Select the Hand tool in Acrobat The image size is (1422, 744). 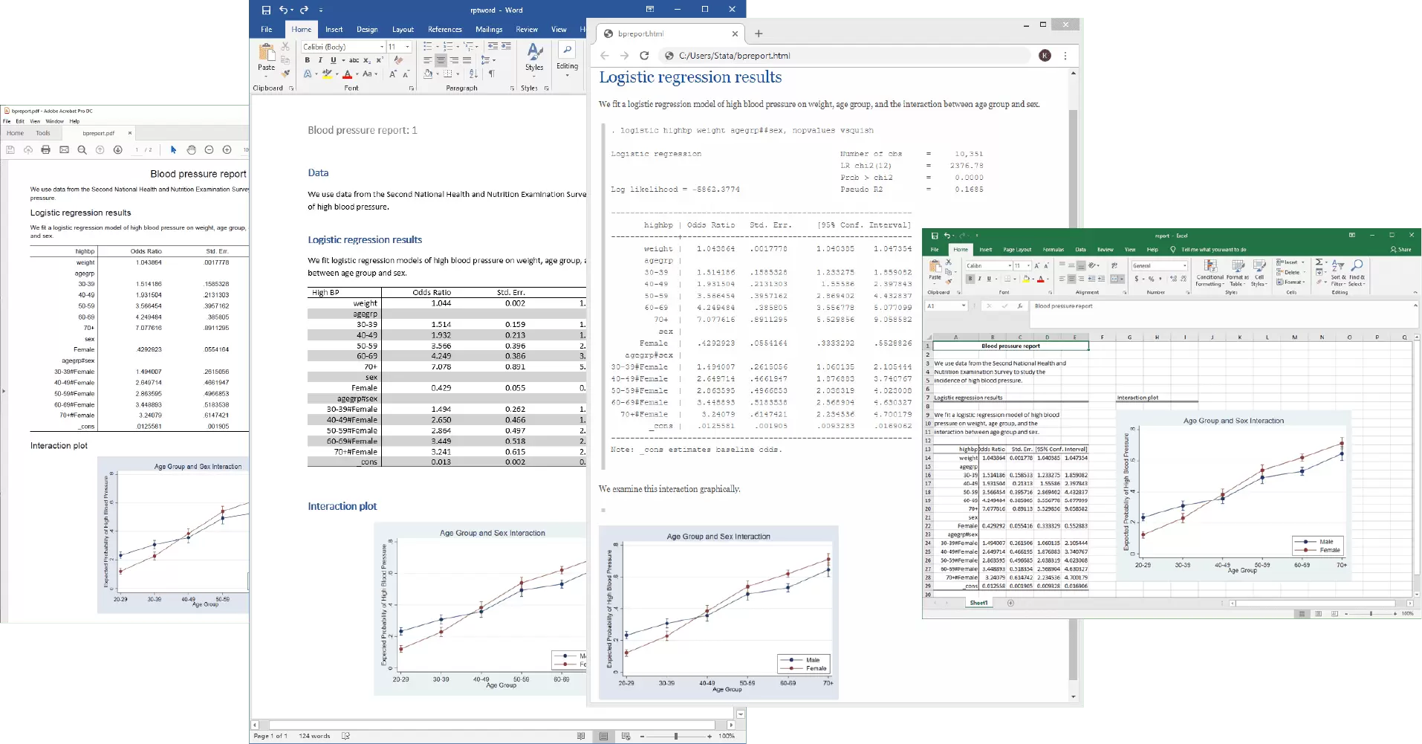coord(191,149)
